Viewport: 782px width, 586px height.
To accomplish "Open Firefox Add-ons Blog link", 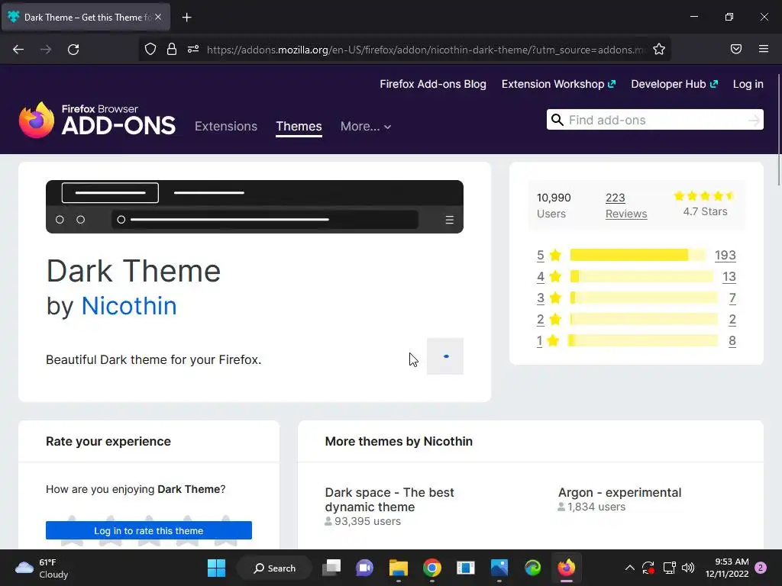I will coord(433,84).
